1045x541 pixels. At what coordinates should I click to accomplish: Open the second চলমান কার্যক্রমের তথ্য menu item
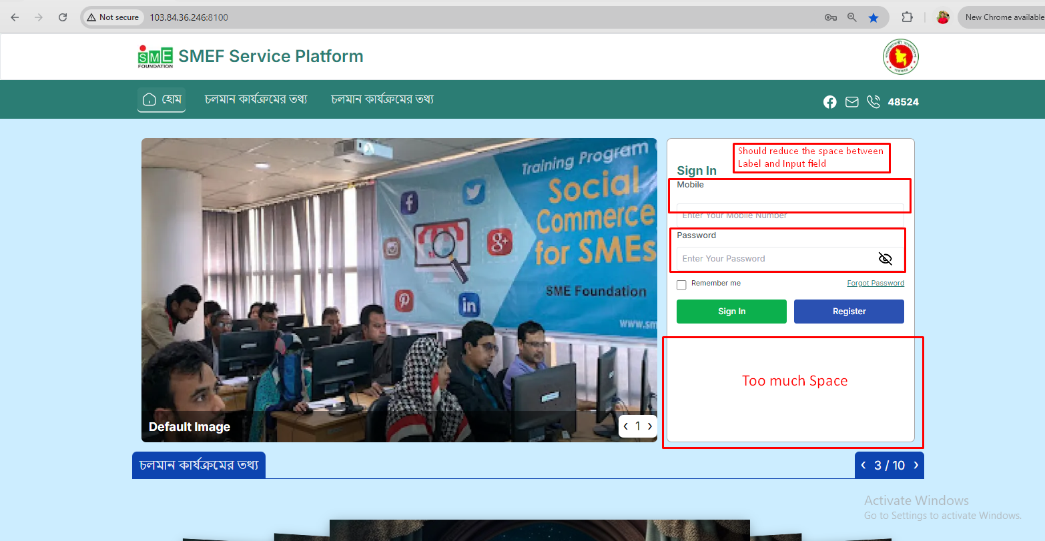(x=383, y=99)
